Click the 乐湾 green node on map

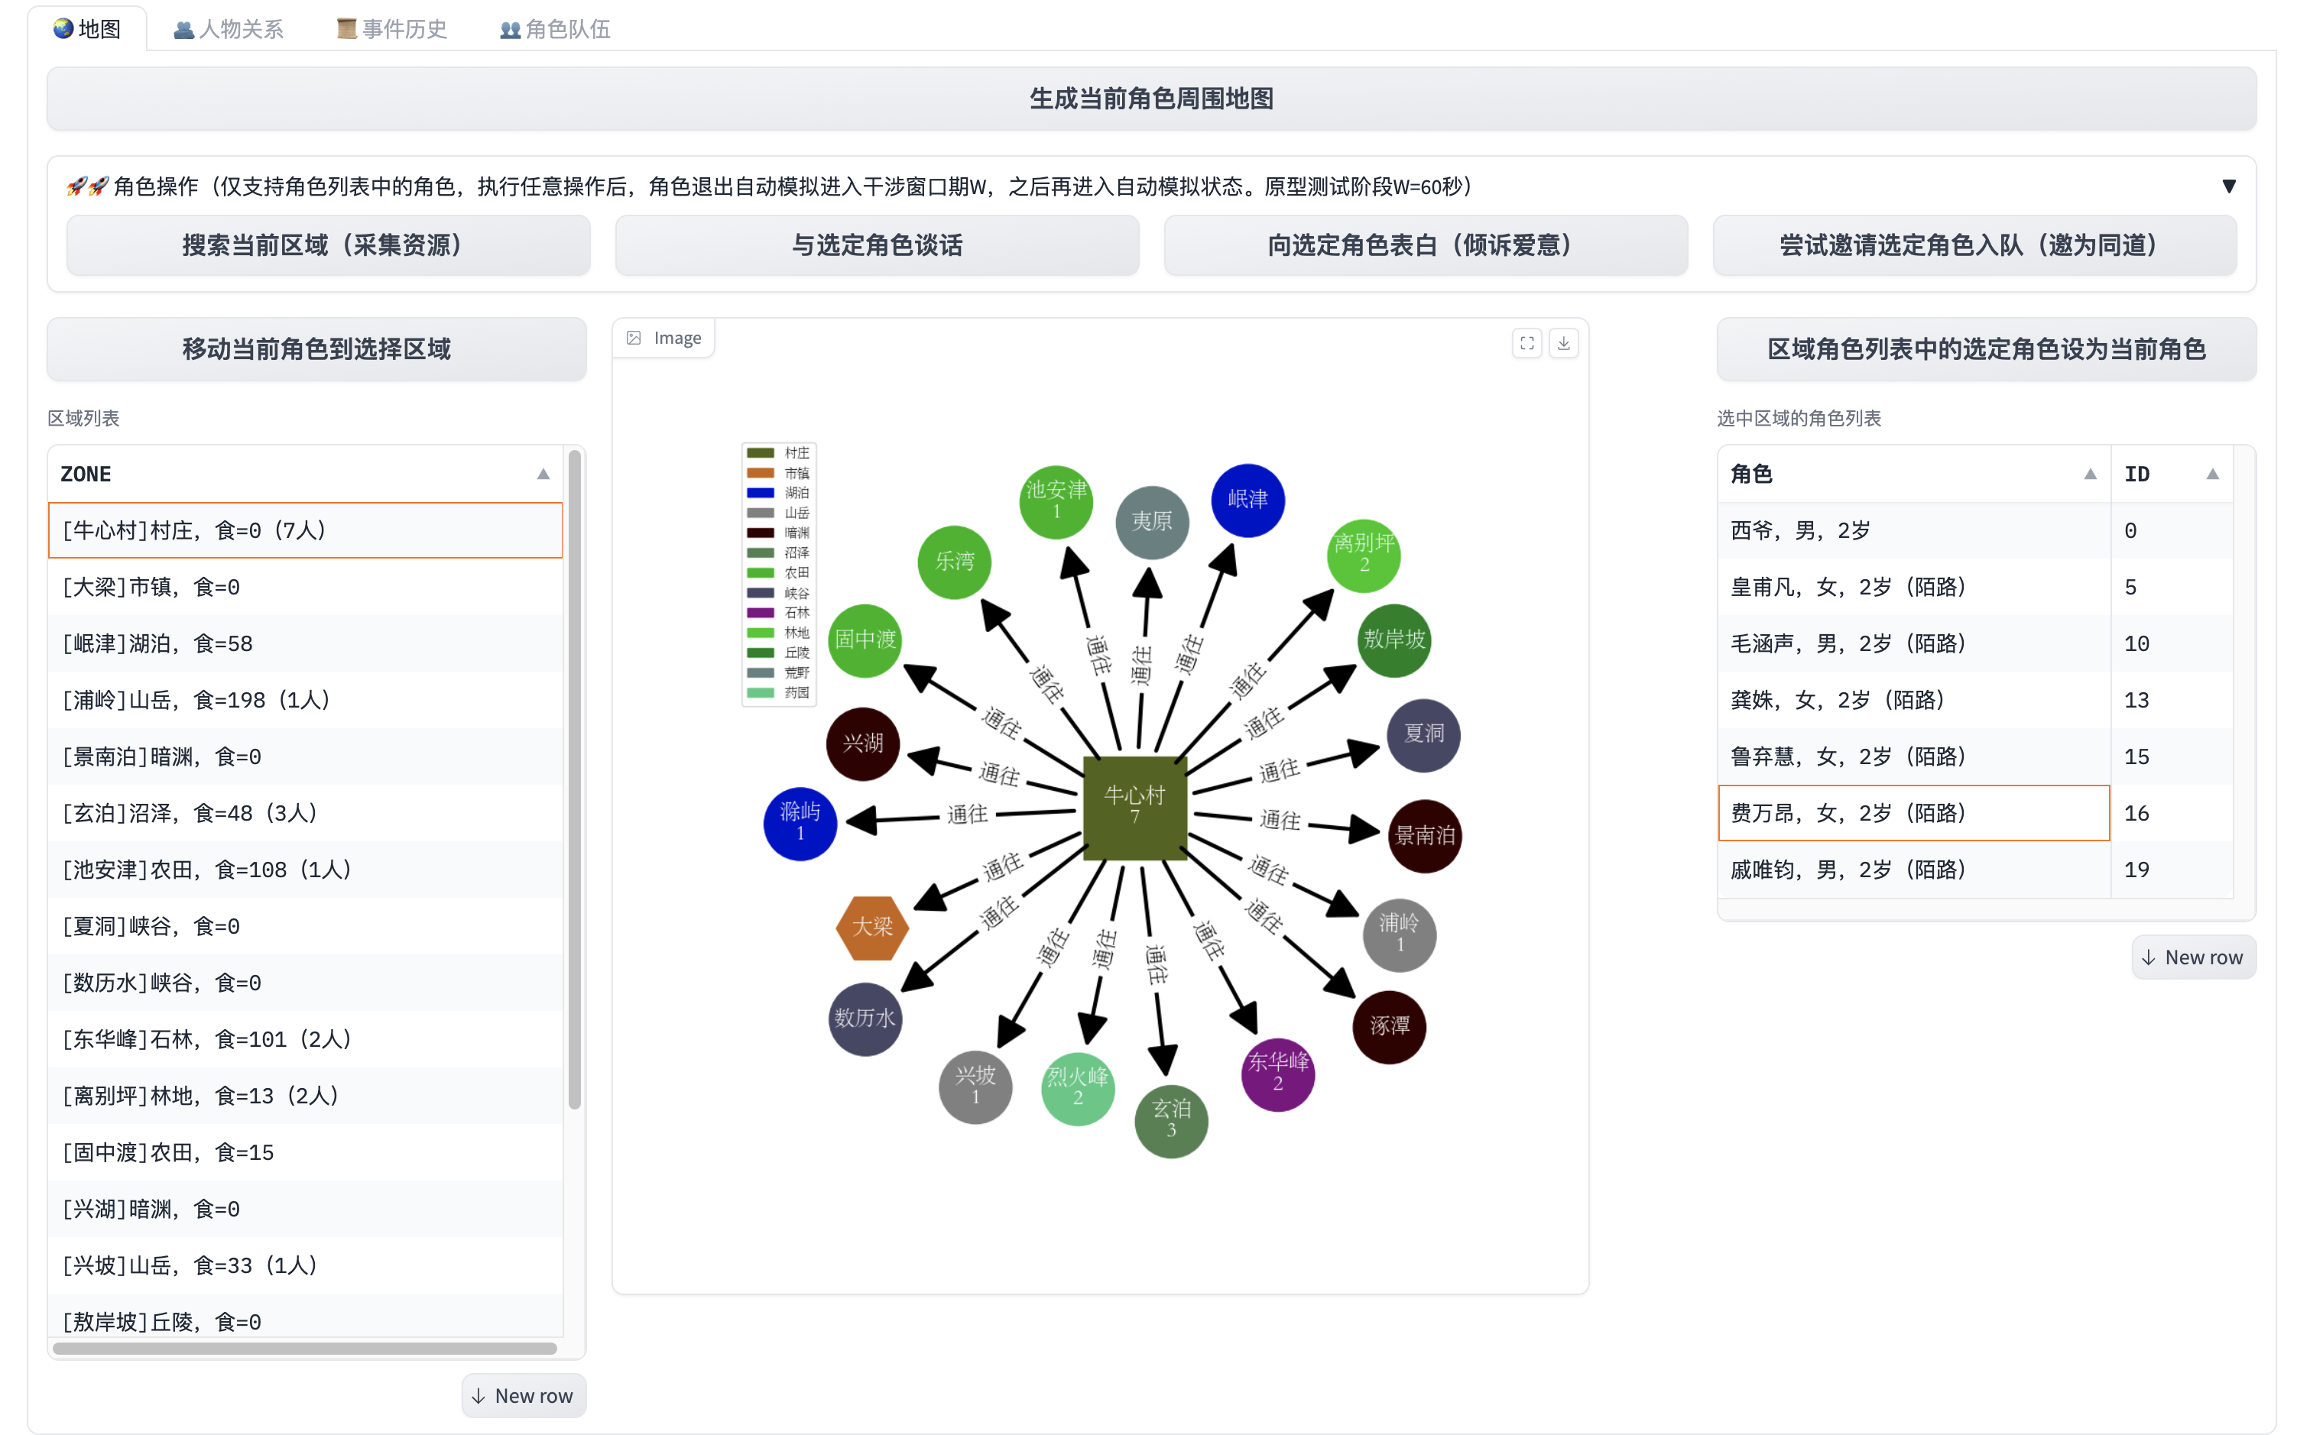(954, 562)
